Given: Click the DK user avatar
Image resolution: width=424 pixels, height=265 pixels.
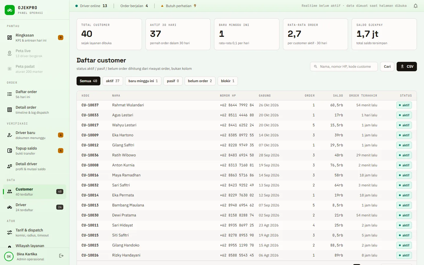Looking at the screenshot, I should tap(9, 256).
